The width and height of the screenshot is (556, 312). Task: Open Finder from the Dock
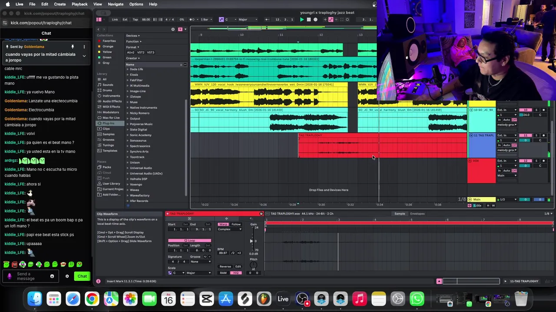(x=35, y=299)
